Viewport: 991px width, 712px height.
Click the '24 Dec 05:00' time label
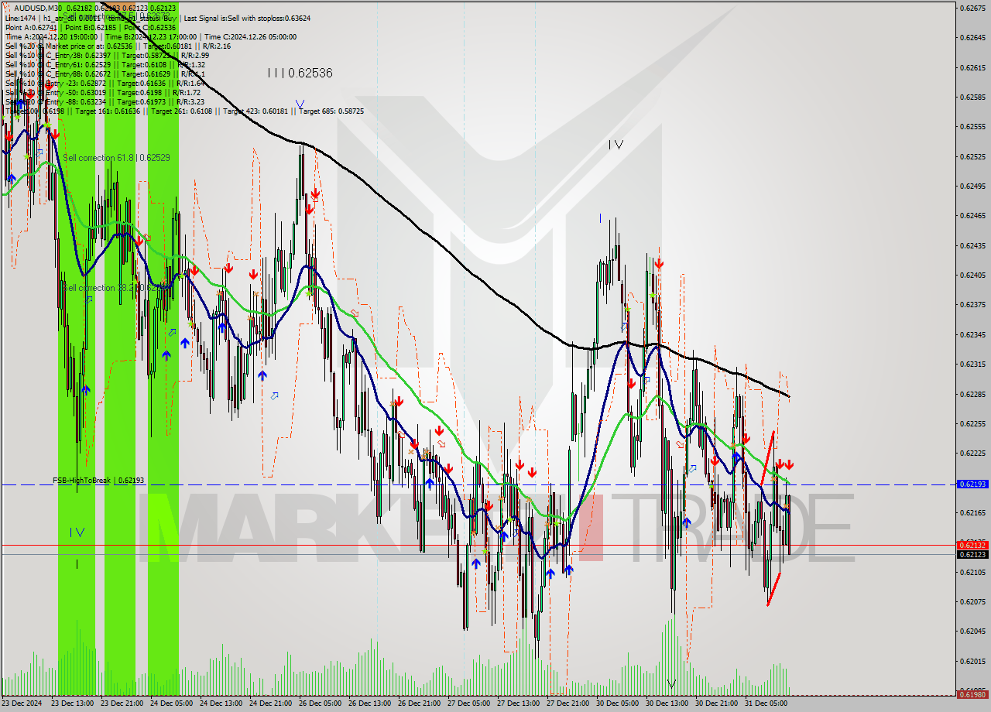173,703
